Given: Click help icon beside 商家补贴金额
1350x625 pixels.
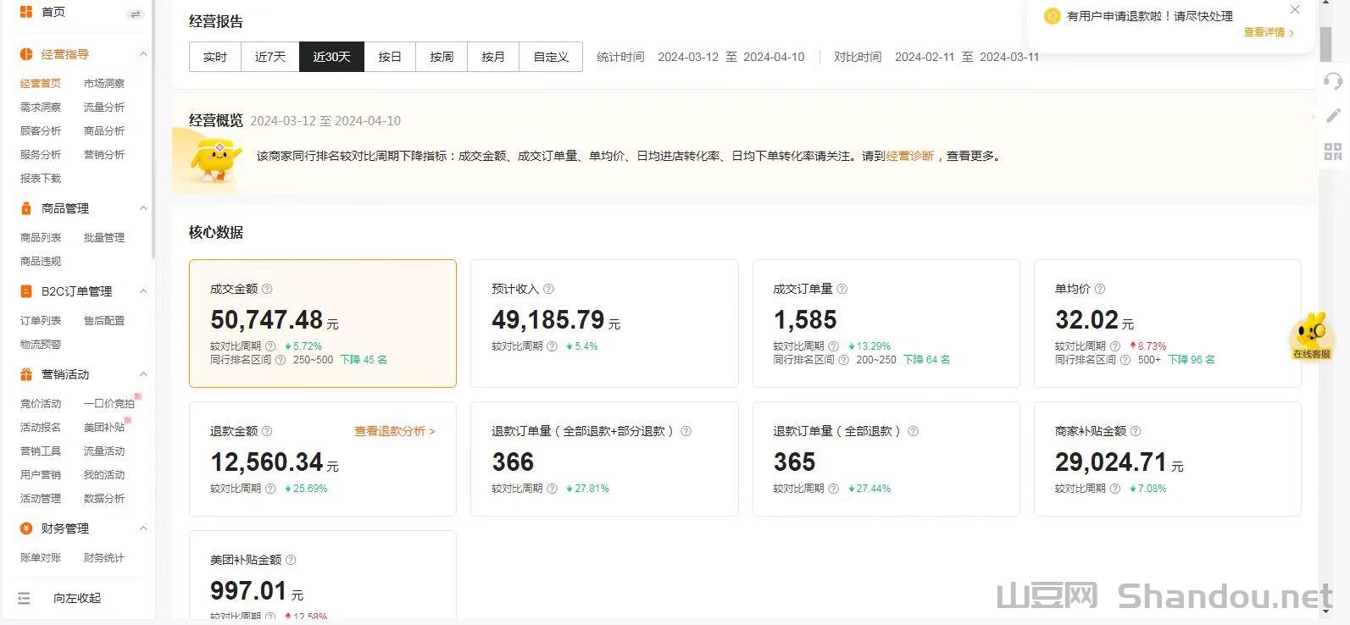Looking at the screenshot, I should [x=1136, y=431].
